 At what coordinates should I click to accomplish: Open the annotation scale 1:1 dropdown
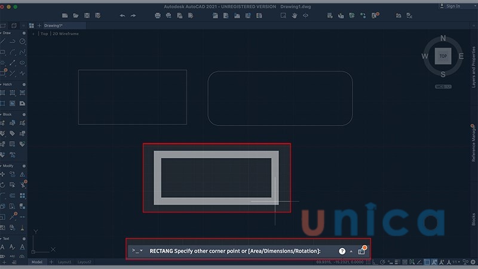coord(456,262)
